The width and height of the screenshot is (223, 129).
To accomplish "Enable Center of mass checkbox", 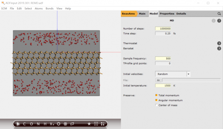I will pos(156,105).
